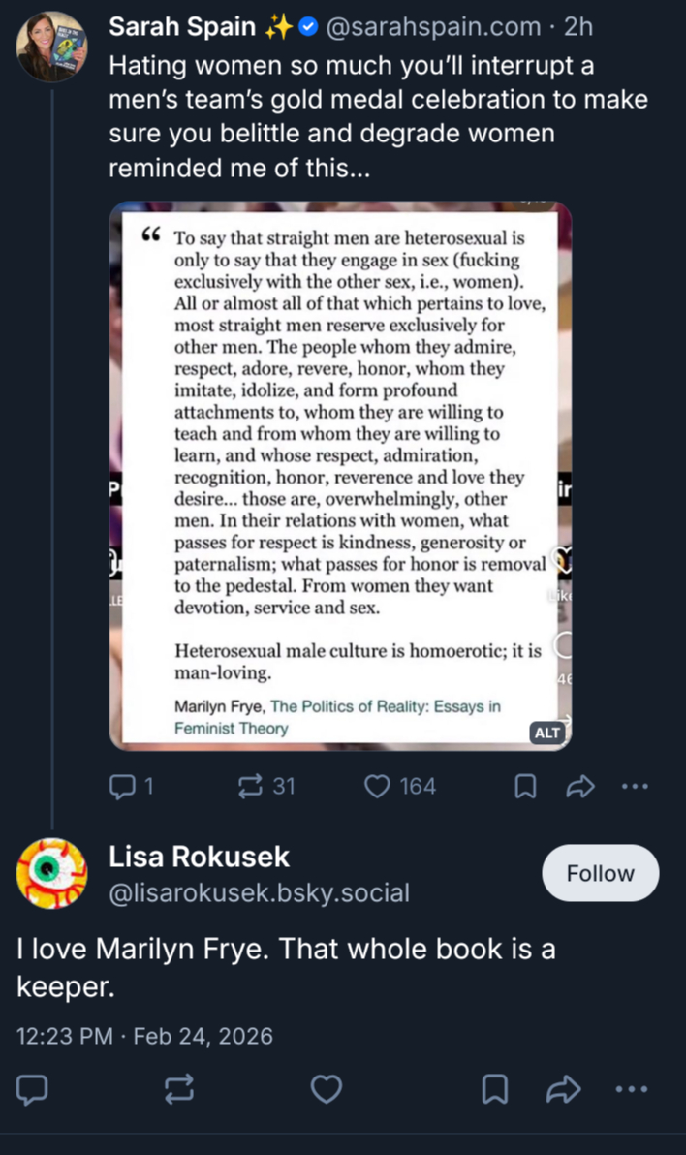Like Sarah Spain's post
The width and height of the screenshot is (686, 1155).
pyautogui.click(x=378, y=787)
